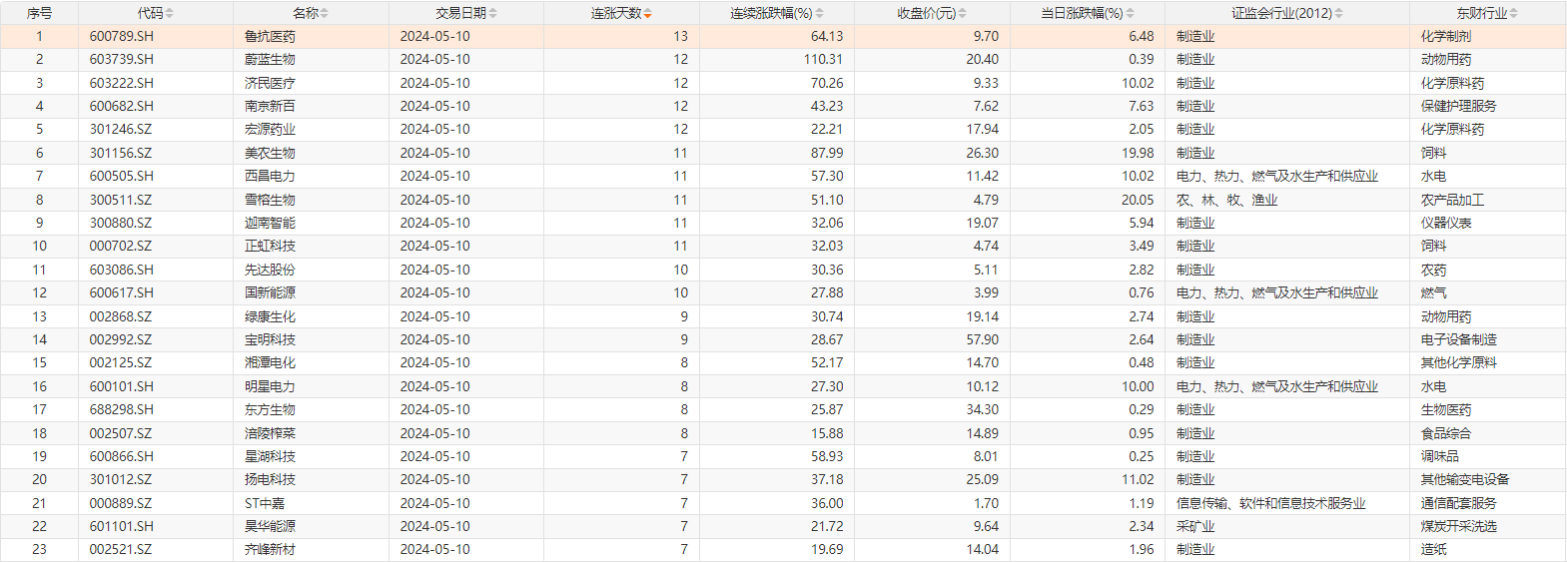Image resolution: width=1567 pixels, height=562 pixels.
Task: Open the 蔚蓝生物 stock name link
Action: point(270,59)
